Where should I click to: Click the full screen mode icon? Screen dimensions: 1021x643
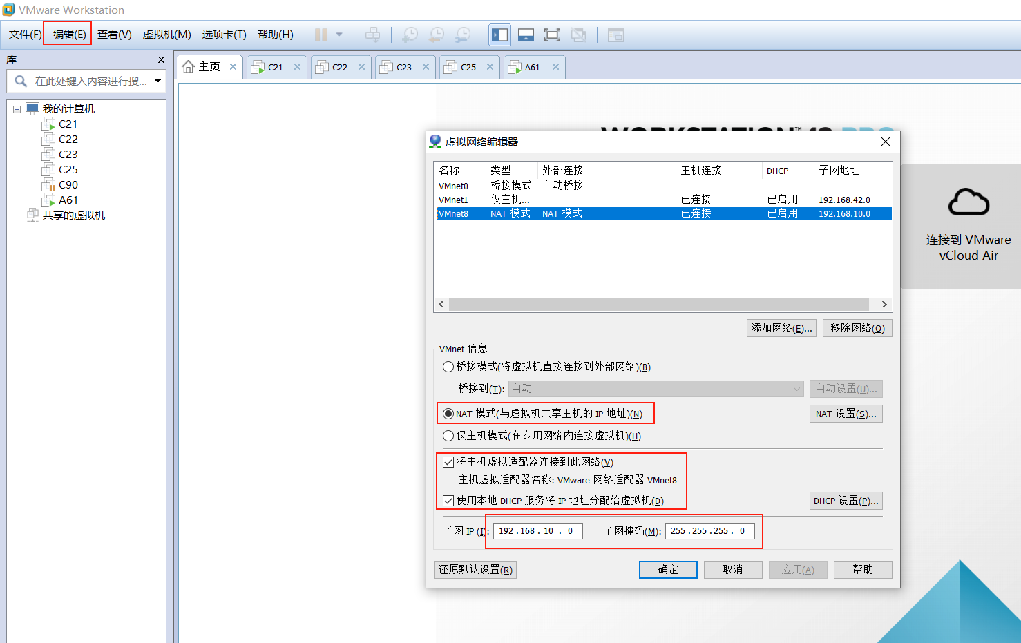[552, 35]
